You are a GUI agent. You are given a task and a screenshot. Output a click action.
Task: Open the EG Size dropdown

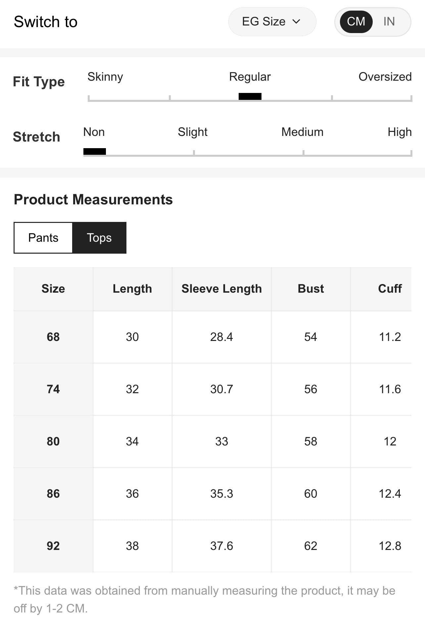264,22
